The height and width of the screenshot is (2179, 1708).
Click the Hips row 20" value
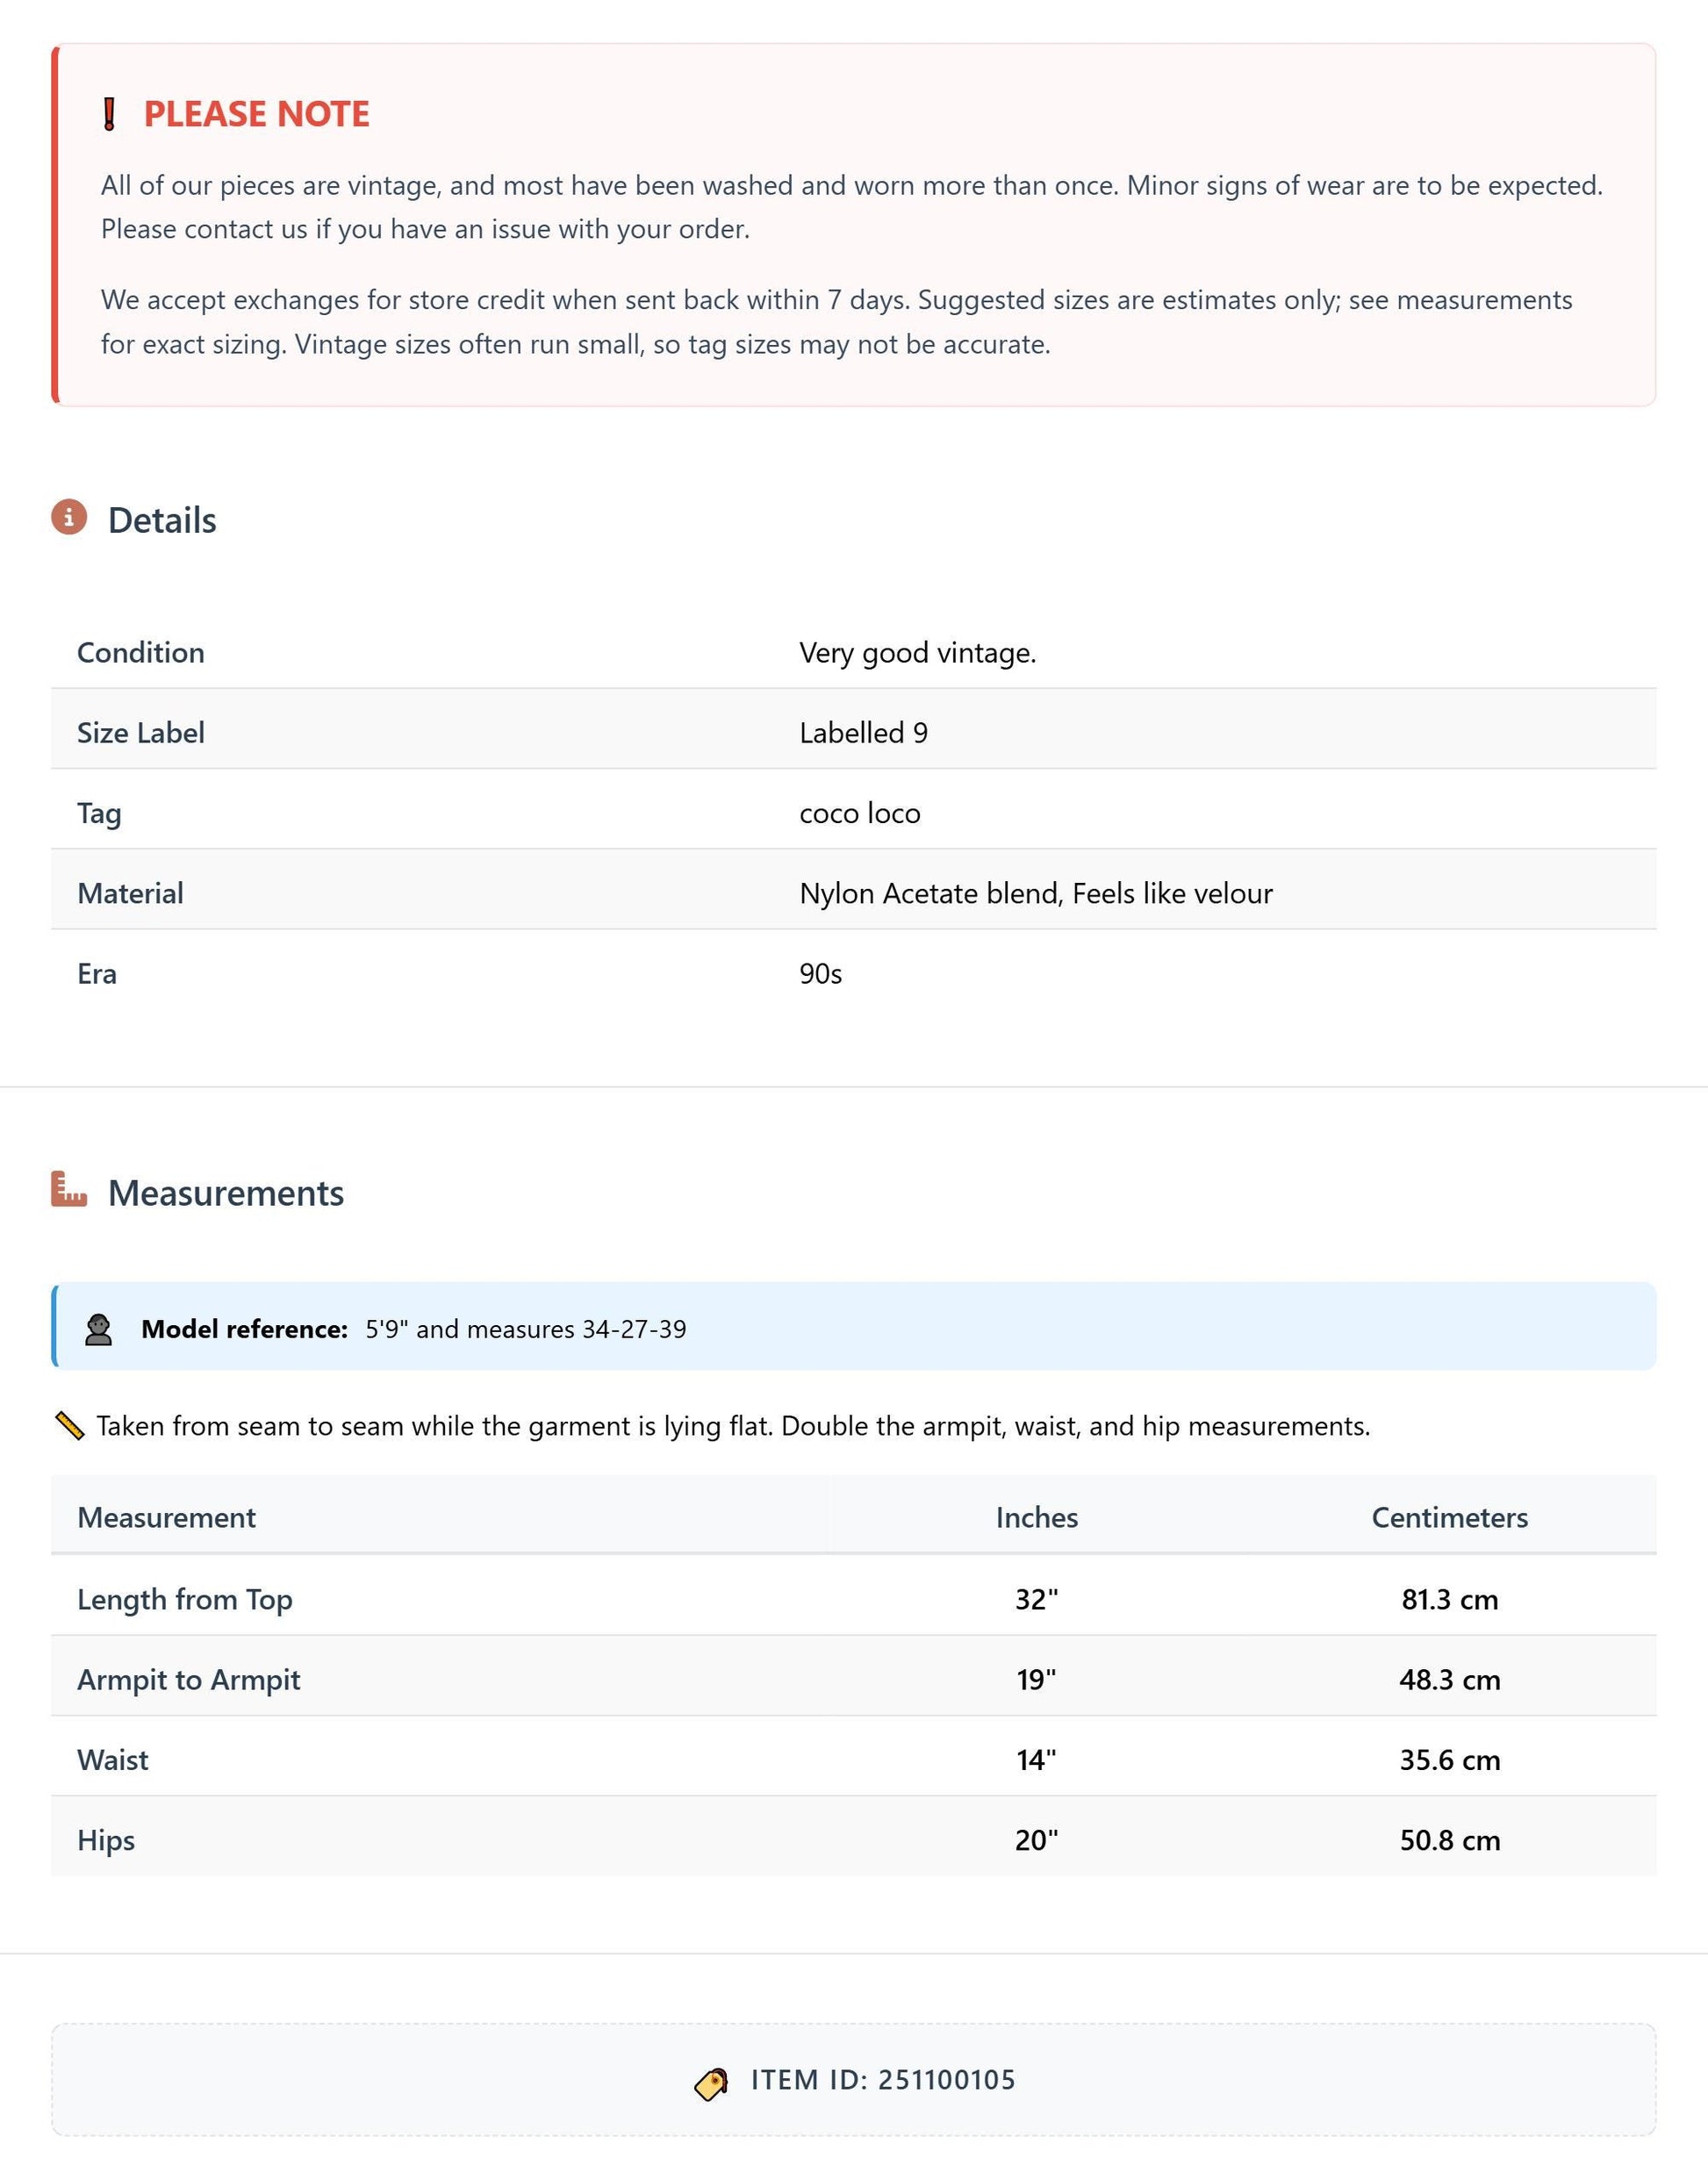1037,1840
